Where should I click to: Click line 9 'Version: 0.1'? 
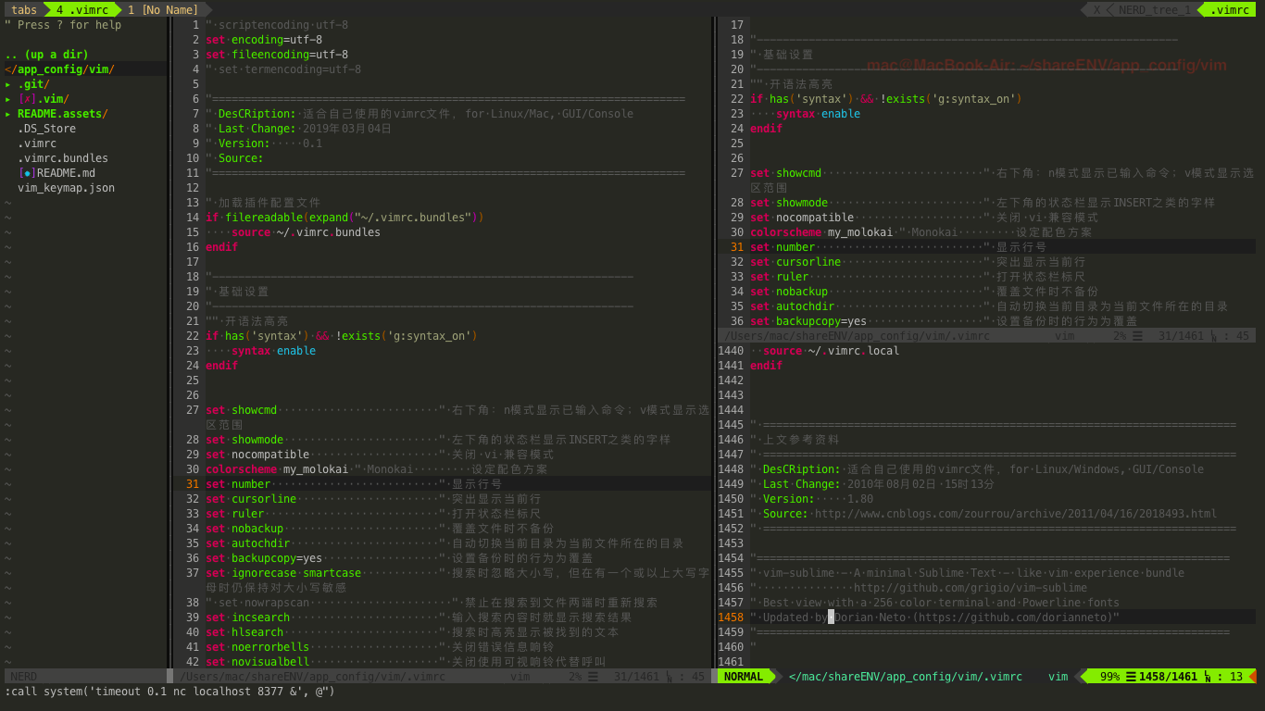click(264, 143)
